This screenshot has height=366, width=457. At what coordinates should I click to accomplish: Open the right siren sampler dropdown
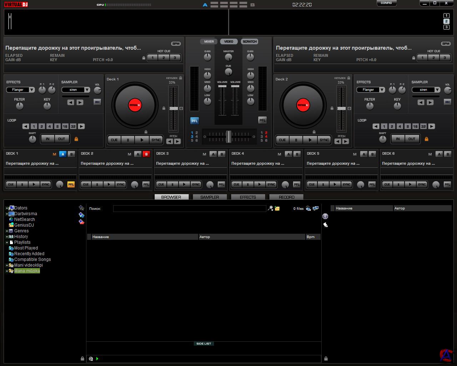(x=437, y=90)
